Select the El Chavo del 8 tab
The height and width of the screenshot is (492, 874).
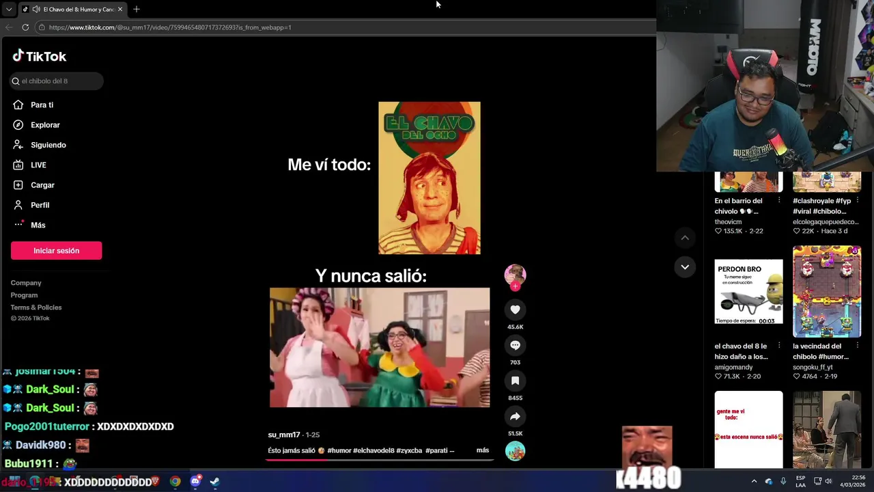click(72, 9)
